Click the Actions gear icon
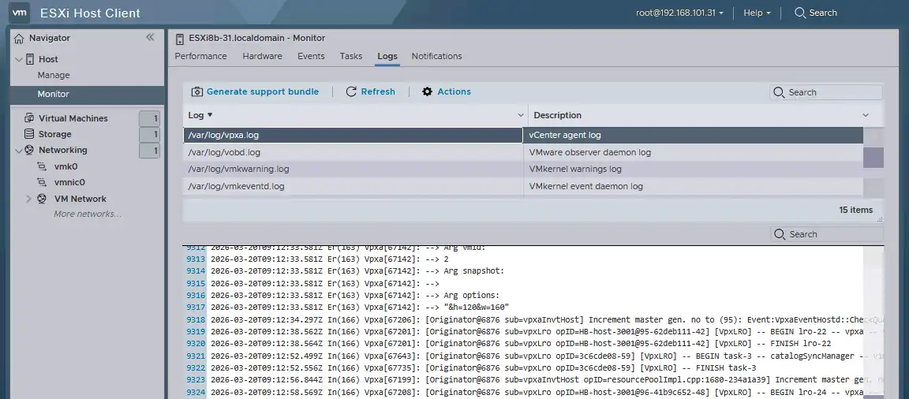This screenshot has width=909, height=399. tap(427, 91)
